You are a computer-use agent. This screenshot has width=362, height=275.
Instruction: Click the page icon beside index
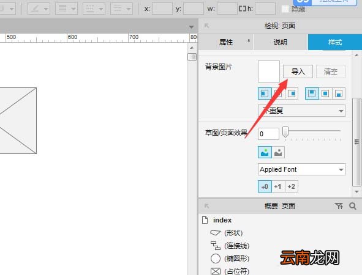(205, 220)
